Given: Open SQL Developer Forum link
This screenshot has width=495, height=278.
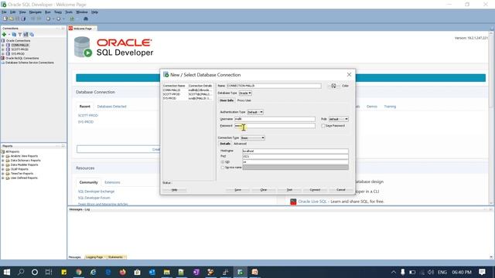Looking at the screenshot, I should [x=94, y=198].
